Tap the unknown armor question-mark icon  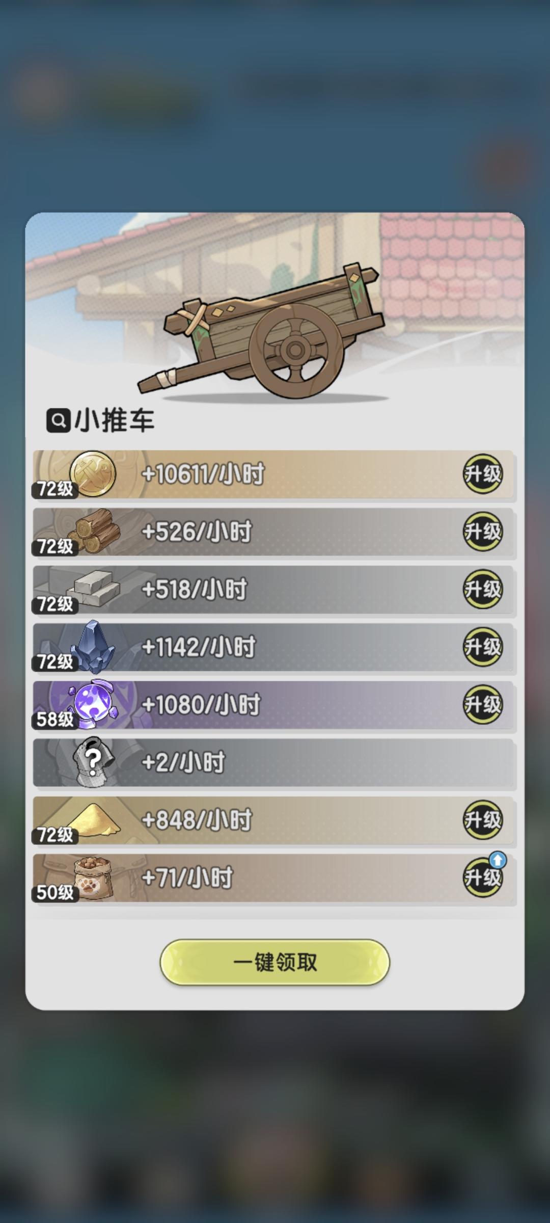pyautogui.click(x=94, y=762)
